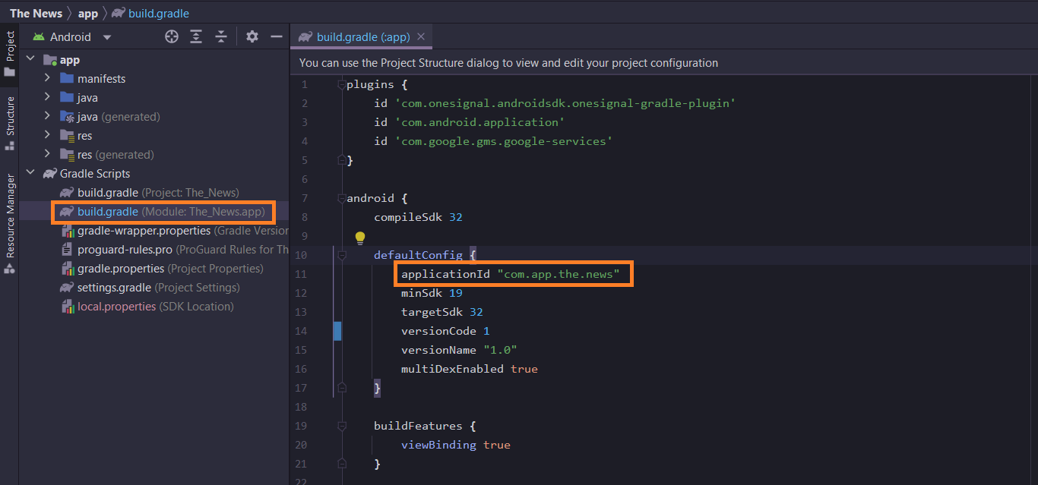Hide the project panel with minus icon
Image resolution: width=1038 pixels, height=485 pixels.
click(x=277, y=36)
